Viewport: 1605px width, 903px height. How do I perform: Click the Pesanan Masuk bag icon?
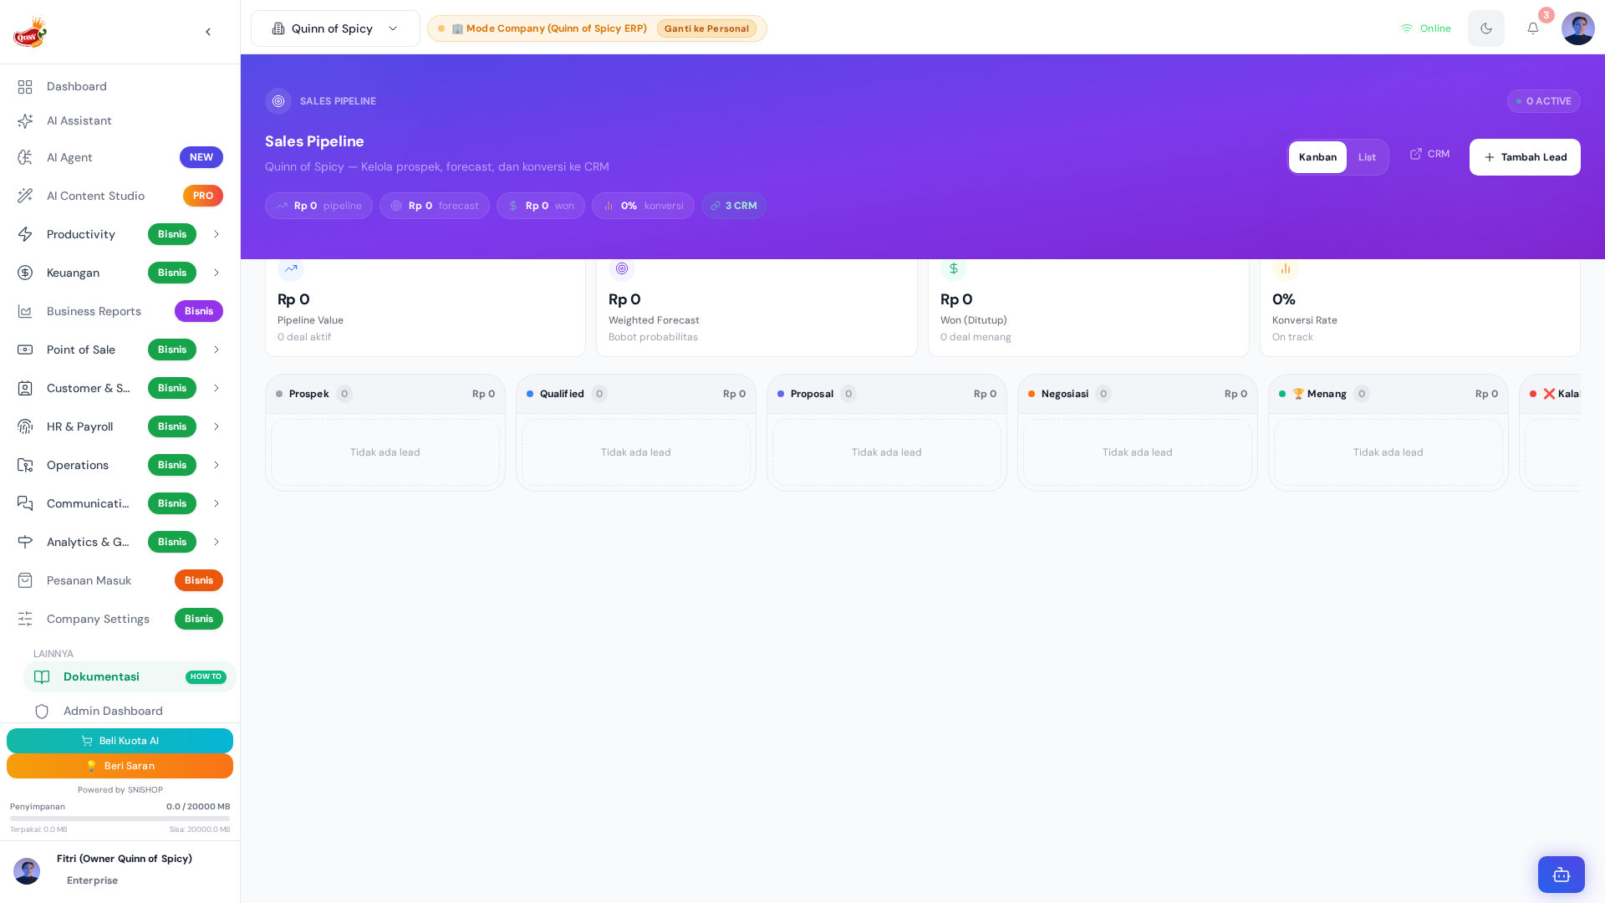click(25, 580)
